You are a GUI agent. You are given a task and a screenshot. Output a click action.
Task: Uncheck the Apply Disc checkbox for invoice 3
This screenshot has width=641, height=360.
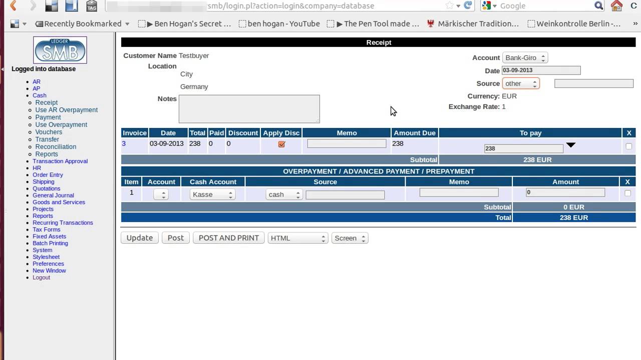click(281, 144)
